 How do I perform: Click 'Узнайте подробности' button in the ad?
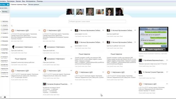(155, 50)
